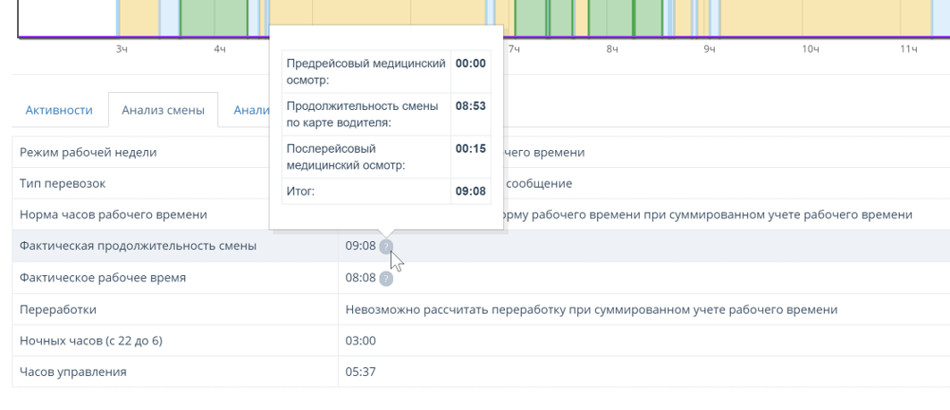Click the 11ч mark on timeline axis
Image resolution: width=950 pixels, height=410 pixels.
(908, 48)
